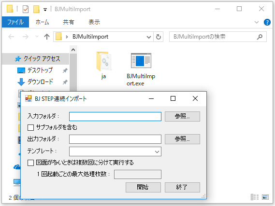Click the 開始 button

coord(143,187)
